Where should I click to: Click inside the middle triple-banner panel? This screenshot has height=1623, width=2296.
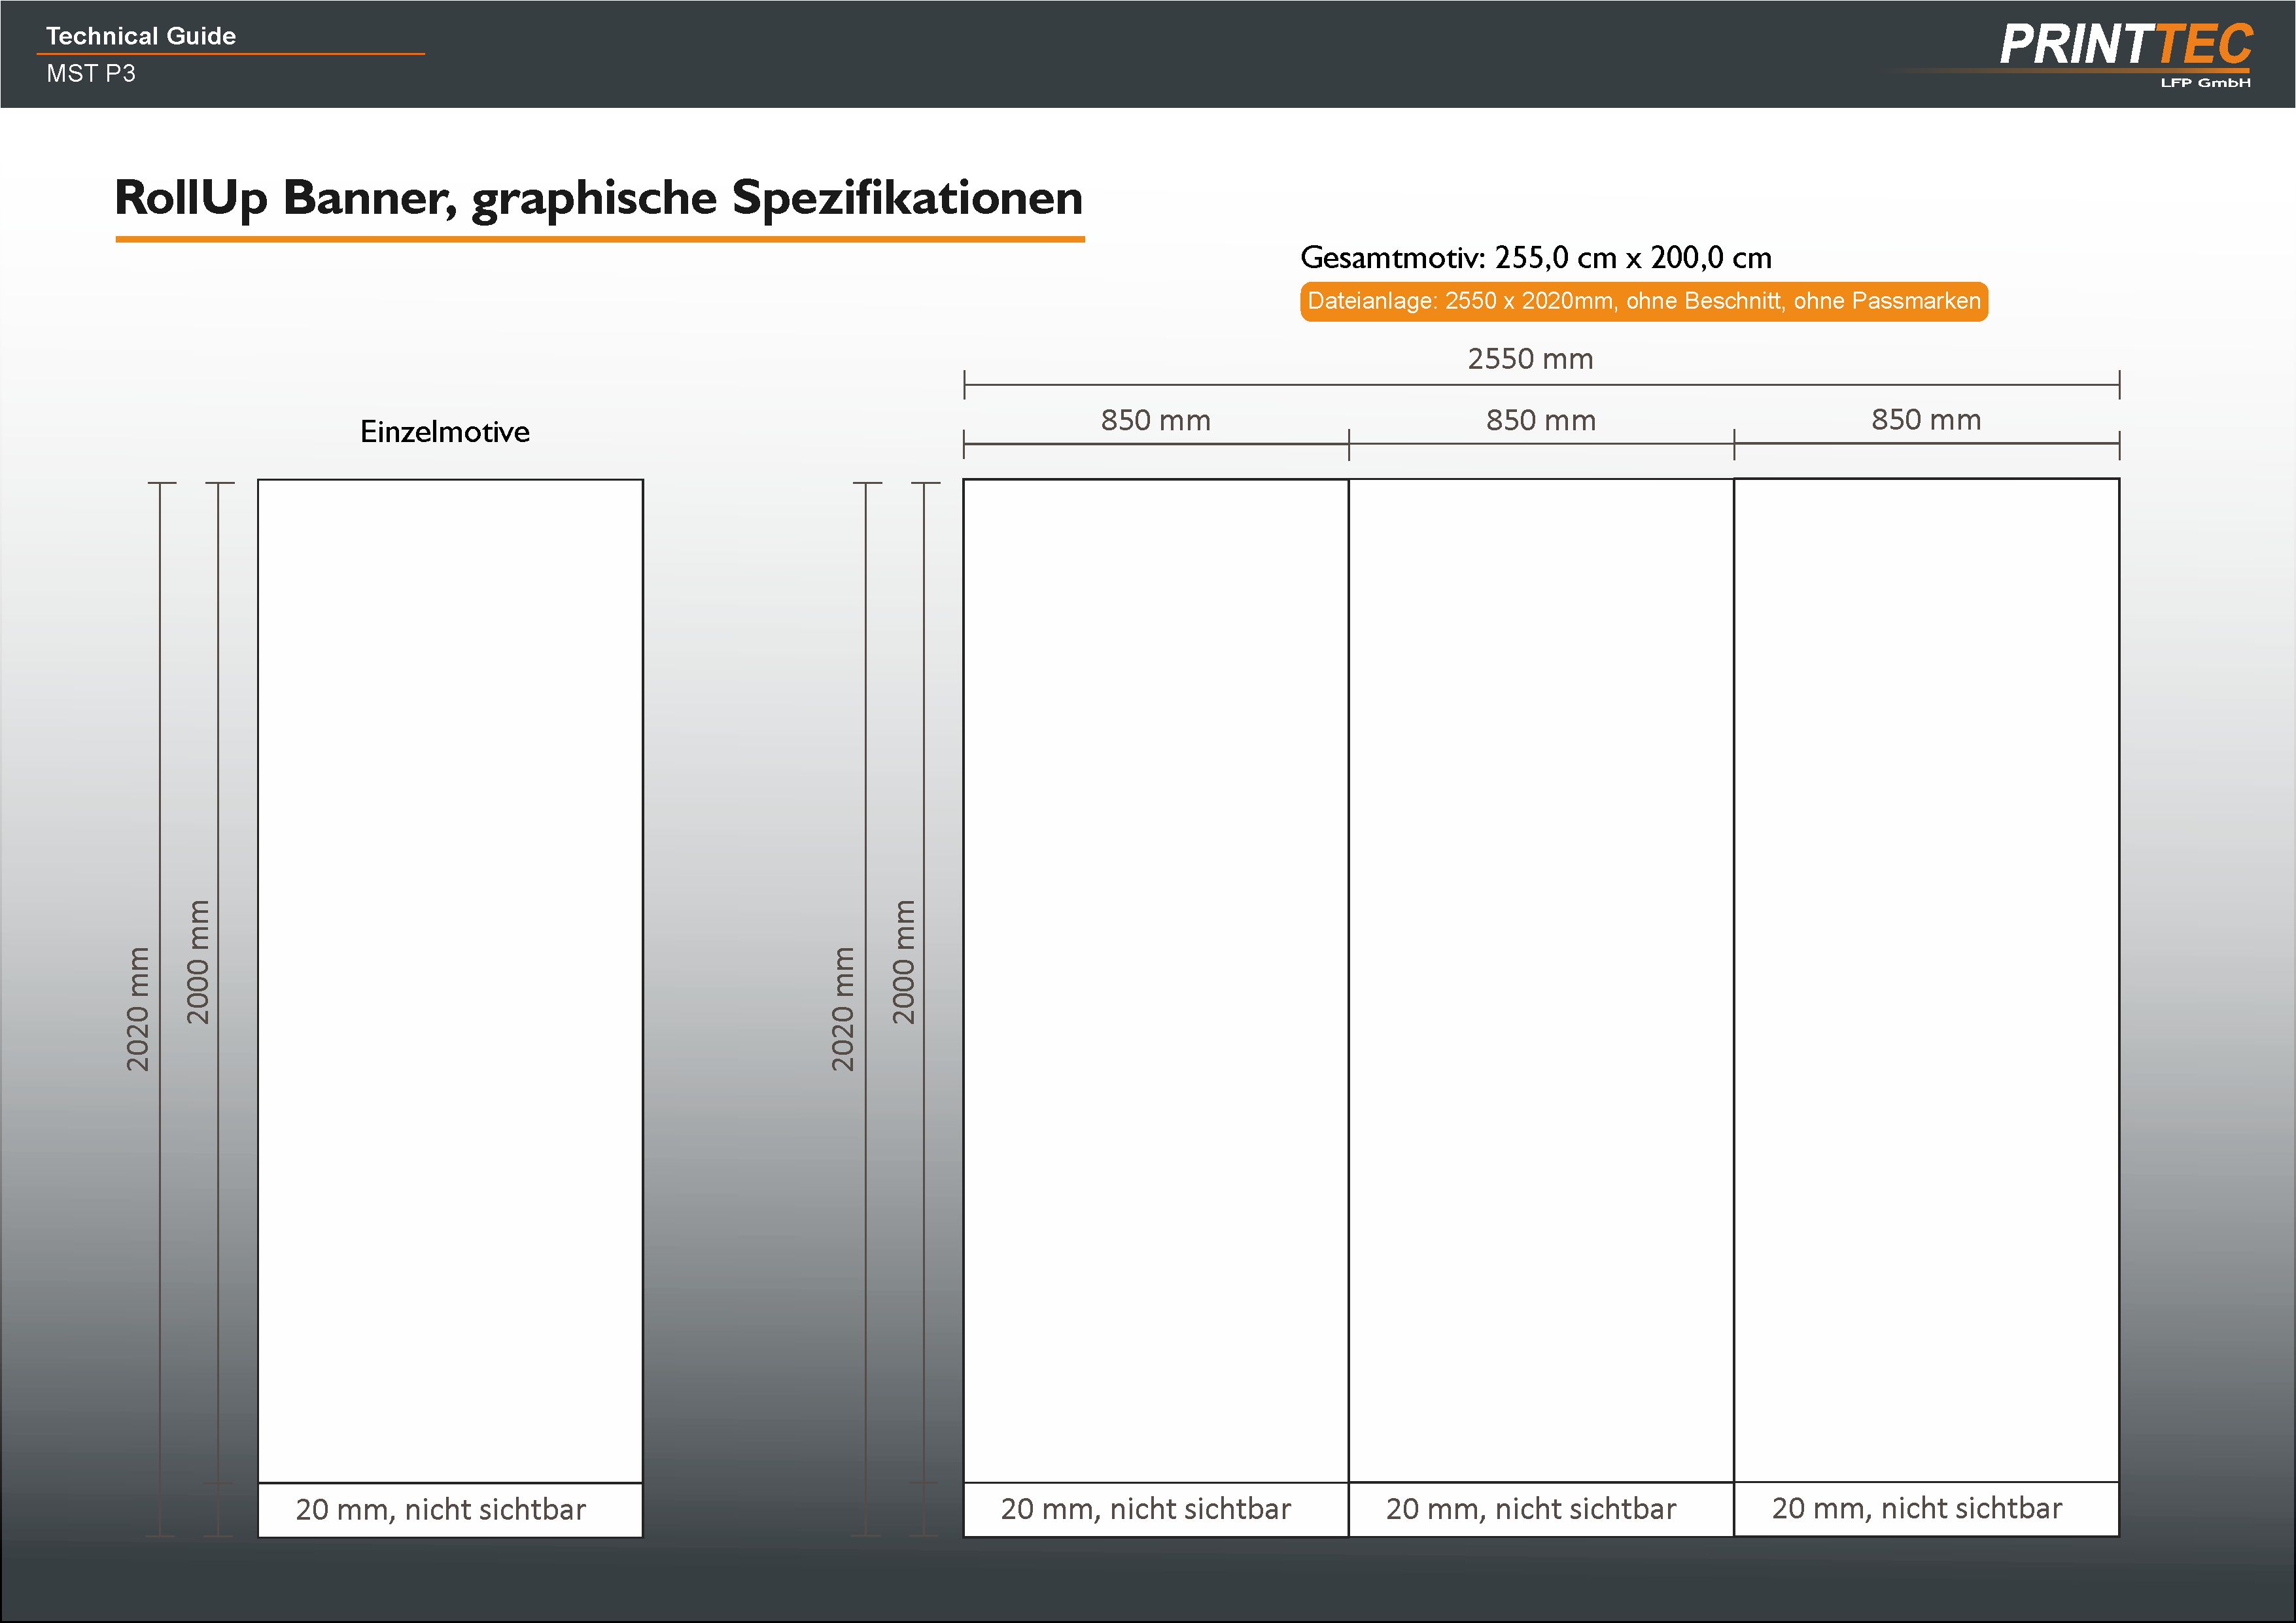click(1540, 980)
